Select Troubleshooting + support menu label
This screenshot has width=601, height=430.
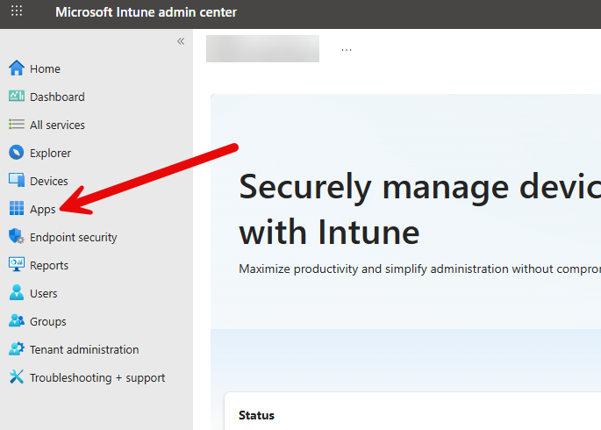(x=97, y=377)
